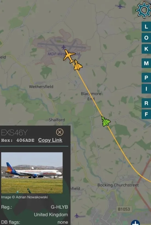Screen dimensions: 151x225
Task: Click the Copy Link link
Action: tap(50, 140)
